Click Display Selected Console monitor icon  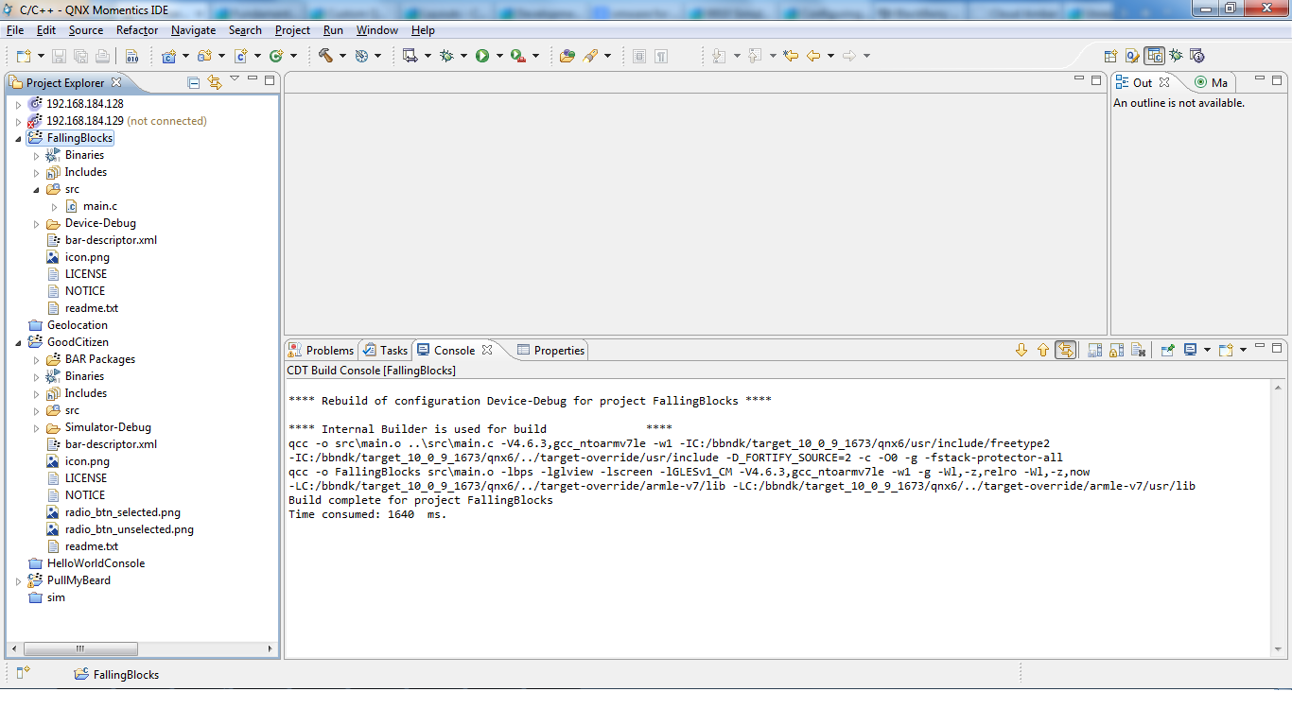[x=1190, y=350]
